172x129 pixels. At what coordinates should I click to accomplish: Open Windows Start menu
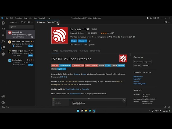tap(78, 111)
